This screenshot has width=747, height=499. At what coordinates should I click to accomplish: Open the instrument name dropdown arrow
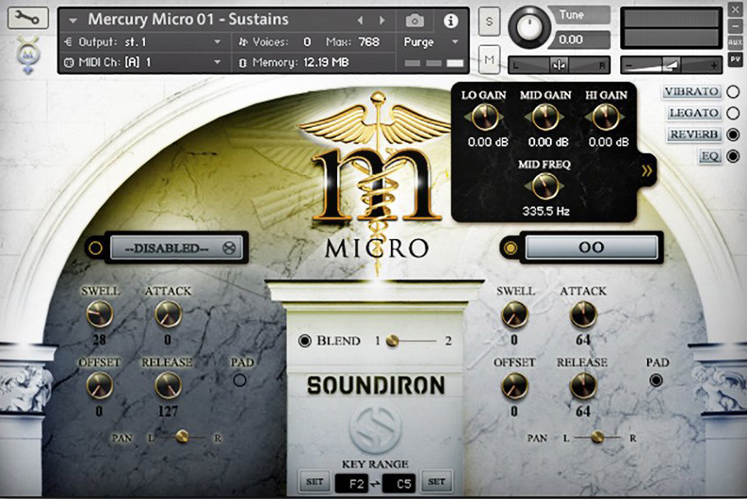[x=73, y=21]
